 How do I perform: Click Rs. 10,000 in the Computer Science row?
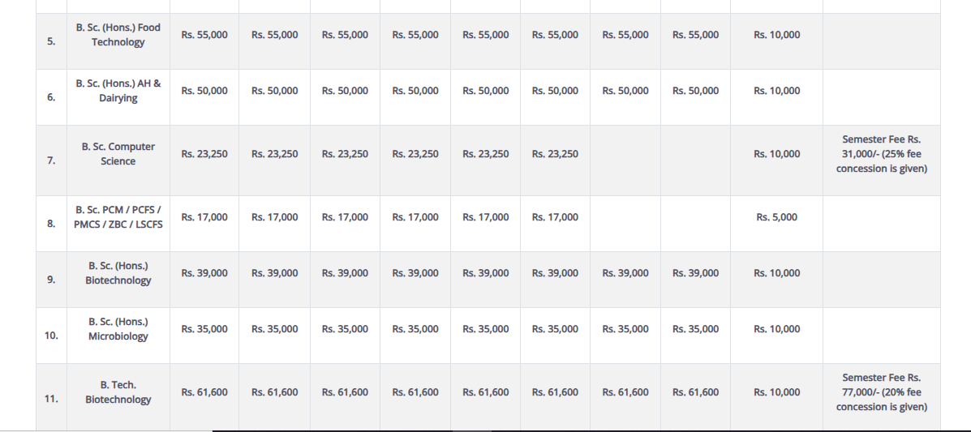[x=776, y=154]
